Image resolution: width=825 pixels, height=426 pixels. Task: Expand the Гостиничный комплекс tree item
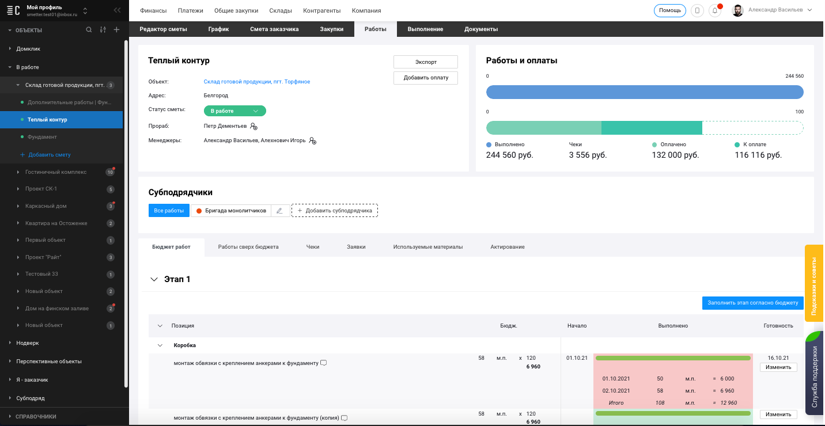pos(18,172)
